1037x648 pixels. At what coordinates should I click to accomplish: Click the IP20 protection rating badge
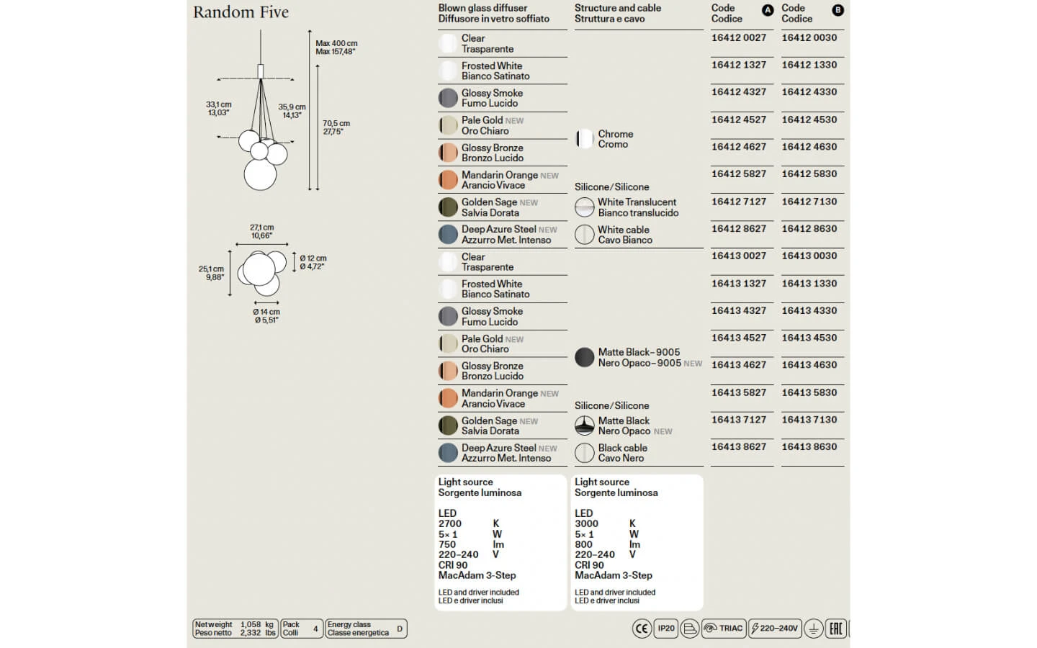point(666,629)
